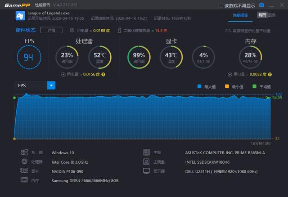Click the GPU memory 4% gauge
The height and width of the screenshot is (197, 288).
click(203, 57)
